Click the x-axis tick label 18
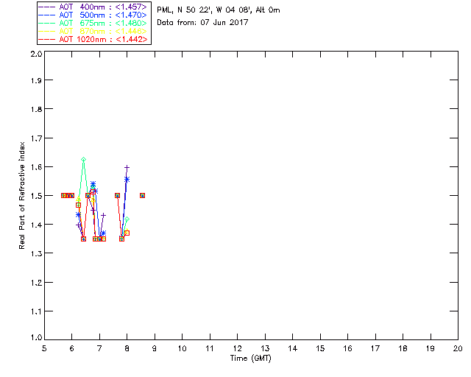 (x=403, y=348)
